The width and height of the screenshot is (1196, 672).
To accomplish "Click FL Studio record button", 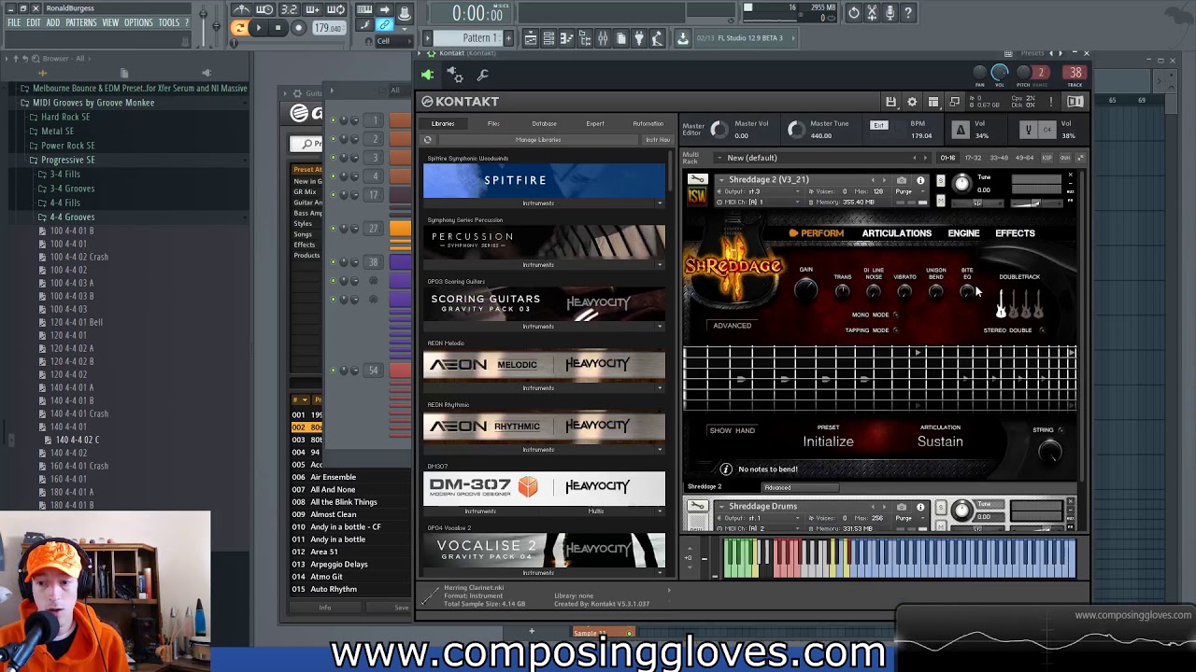I will pyautogui.click(x=298, y=28).
